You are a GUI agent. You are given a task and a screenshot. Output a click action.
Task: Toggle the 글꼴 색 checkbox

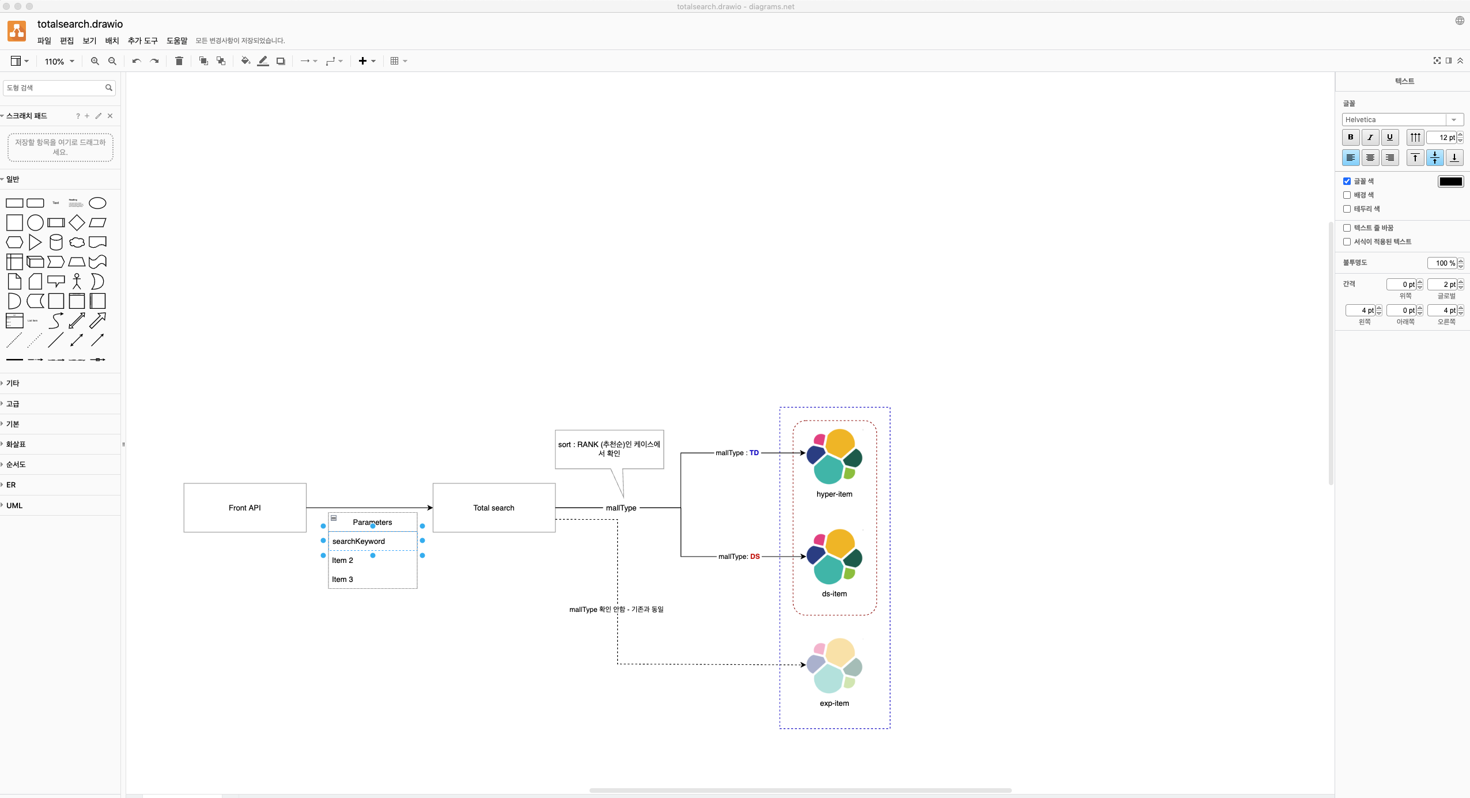[1347, 181]
